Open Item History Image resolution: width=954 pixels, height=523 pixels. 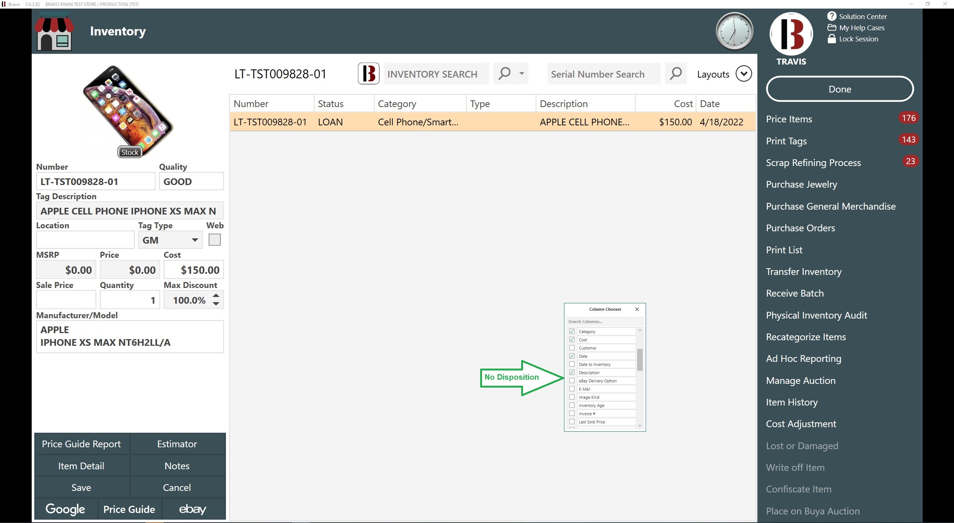coord(792,402)
